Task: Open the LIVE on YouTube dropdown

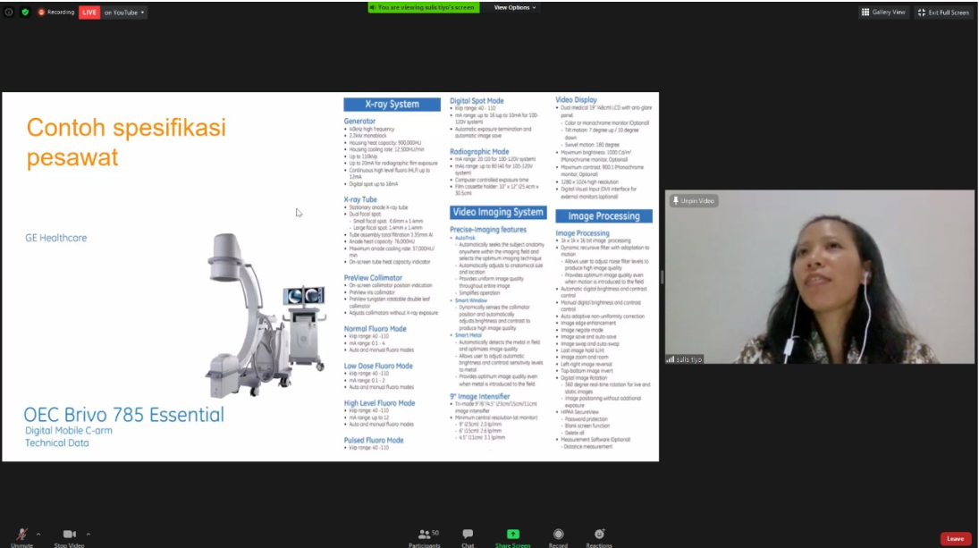Action: [x=123, y=13]
